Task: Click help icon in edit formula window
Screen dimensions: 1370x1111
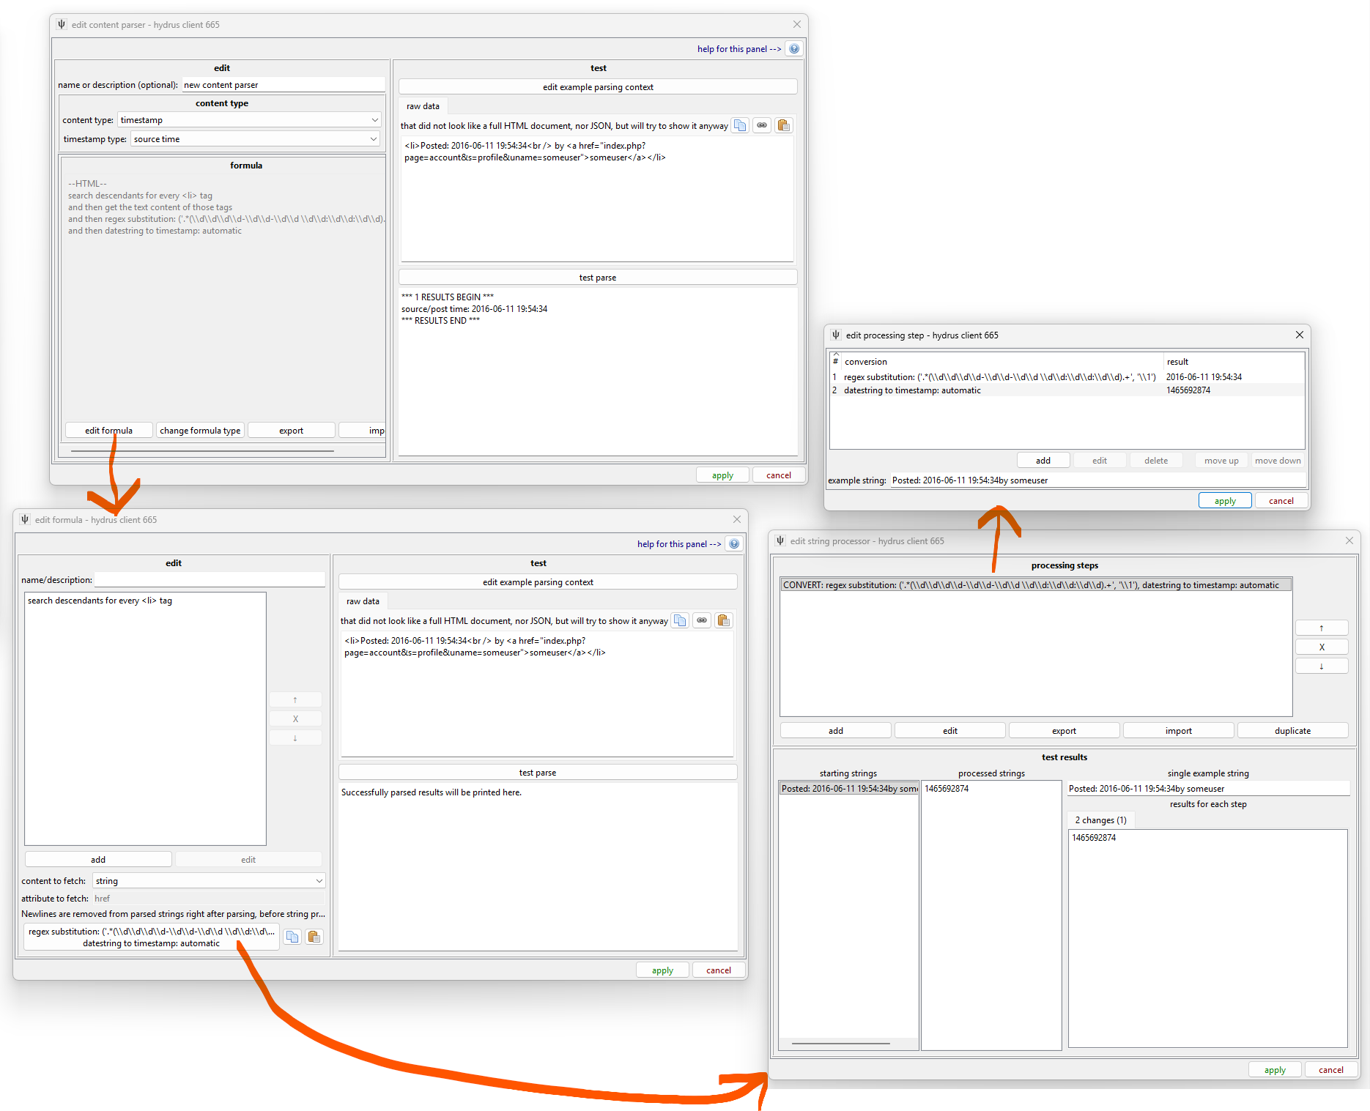Action: click(x=734, y=544)
